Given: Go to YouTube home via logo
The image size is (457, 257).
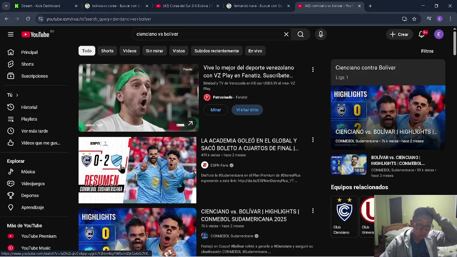Looking at the screenshot, I should coord(35,34).
